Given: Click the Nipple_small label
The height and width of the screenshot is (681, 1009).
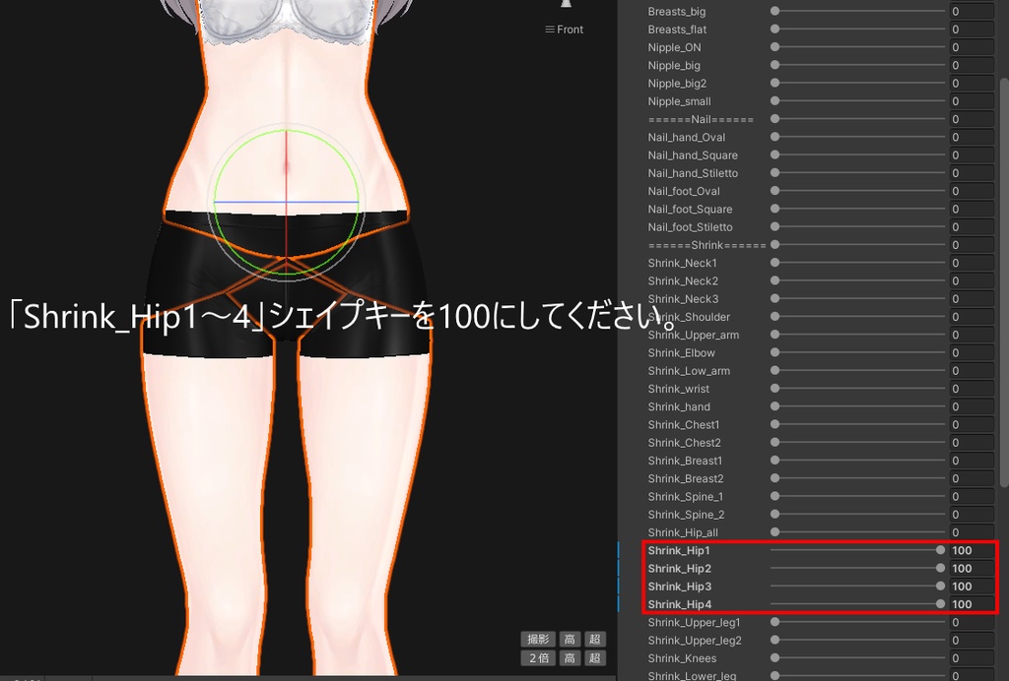Looking at the screenshot, I should click(680, 101).
